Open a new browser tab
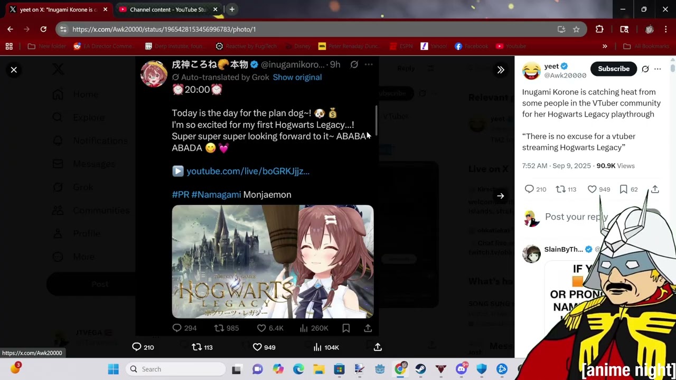 232,9
